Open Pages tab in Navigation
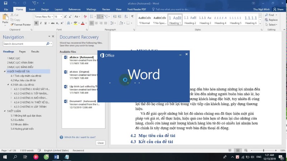 (x=22, y=52)
